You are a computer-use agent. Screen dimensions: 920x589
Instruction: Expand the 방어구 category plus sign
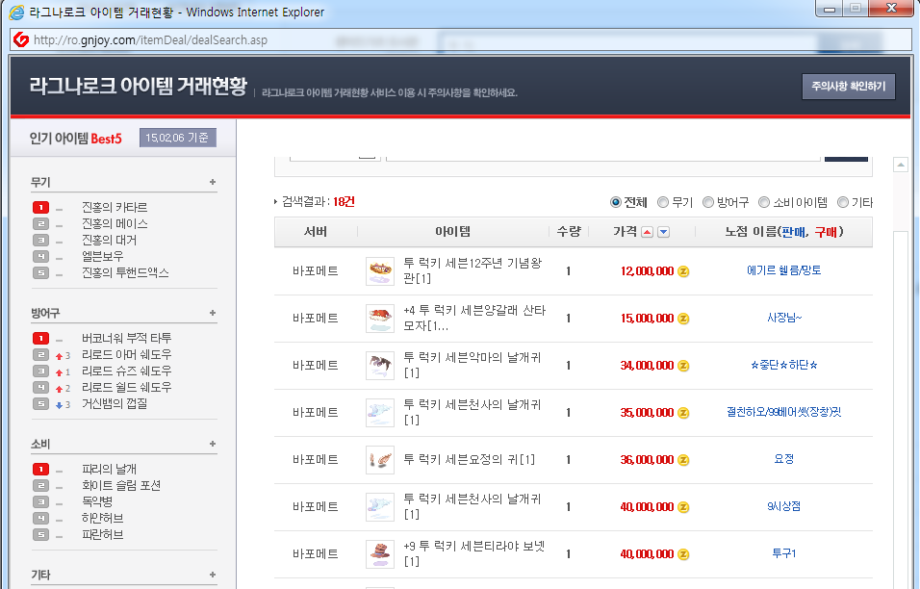(x=213, y=313)
